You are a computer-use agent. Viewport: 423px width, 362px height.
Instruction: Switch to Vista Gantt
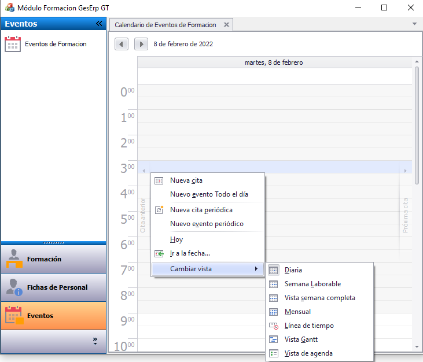(319, 339)
